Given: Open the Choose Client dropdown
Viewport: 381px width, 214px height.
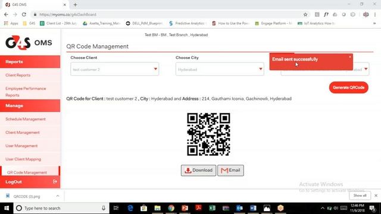Looking at the screenshot, I should click(115, 69).
